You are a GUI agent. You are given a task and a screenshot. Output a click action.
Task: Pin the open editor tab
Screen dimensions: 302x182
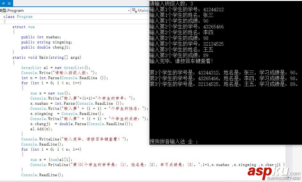[3, 4]
